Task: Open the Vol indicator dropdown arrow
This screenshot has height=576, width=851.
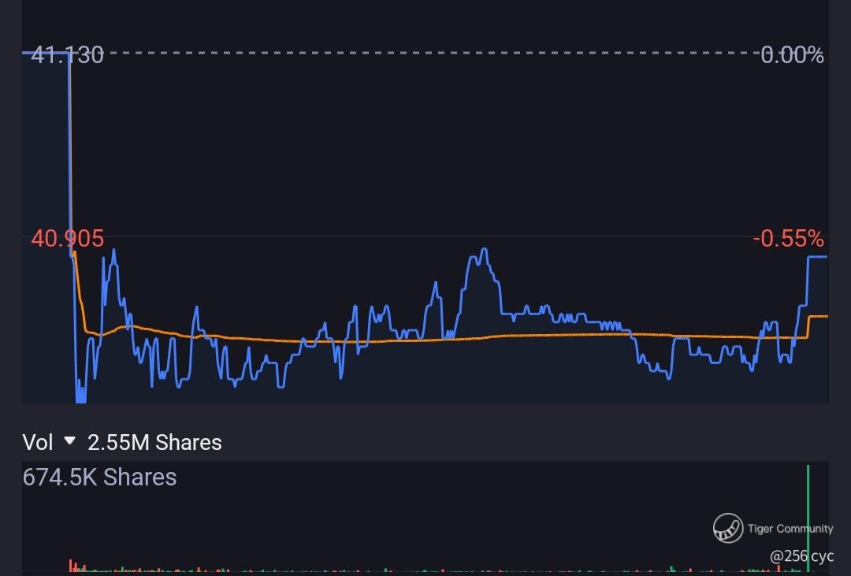Action: point(69,440)
